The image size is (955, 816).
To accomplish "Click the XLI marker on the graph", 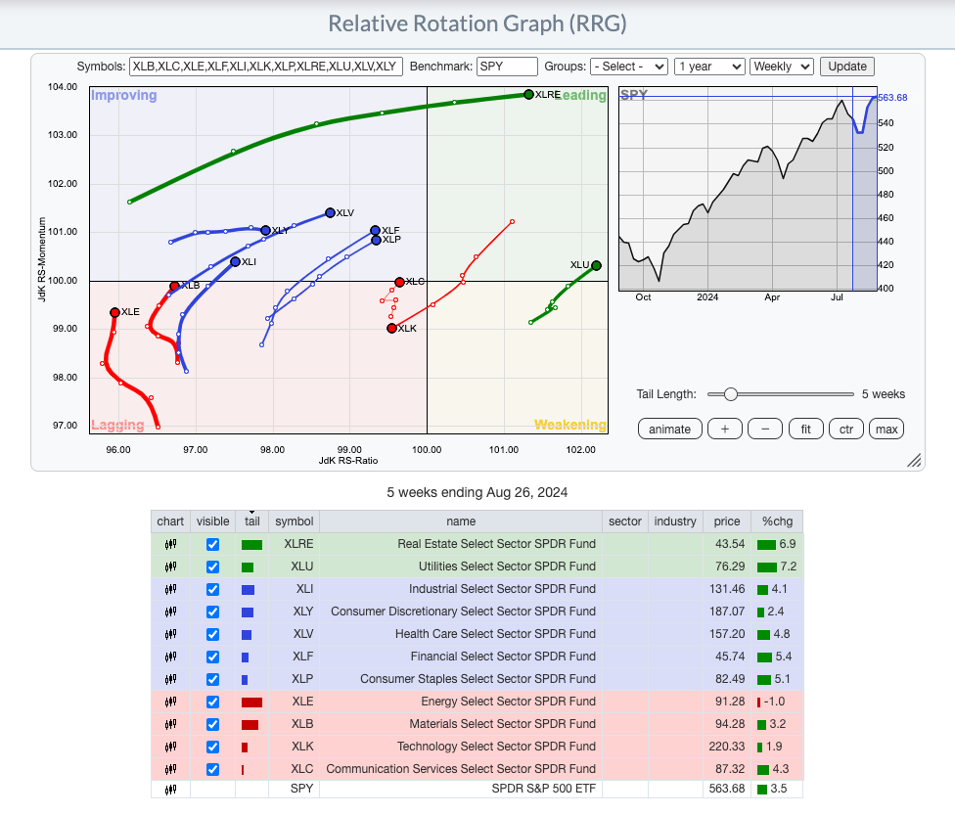I will [236, 262].
